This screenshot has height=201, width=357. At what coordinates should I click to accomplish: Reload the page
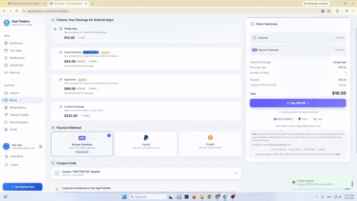(16, 11)
